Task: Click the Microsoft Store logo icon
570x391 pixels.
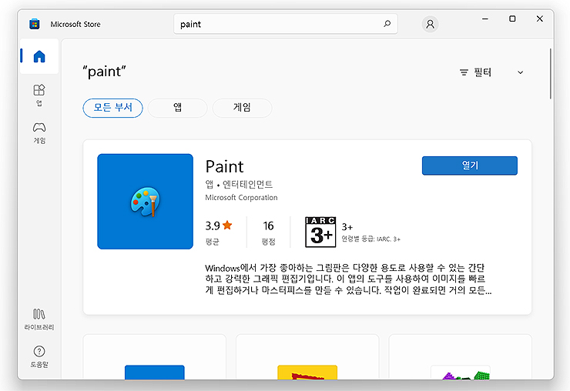Action: tap(35, 24)
